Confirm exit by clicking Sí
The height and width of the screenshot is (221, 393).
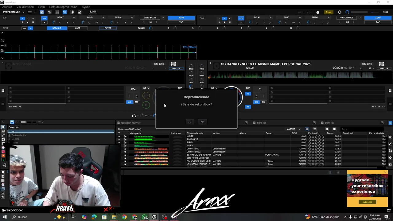(x=190, y=122)
